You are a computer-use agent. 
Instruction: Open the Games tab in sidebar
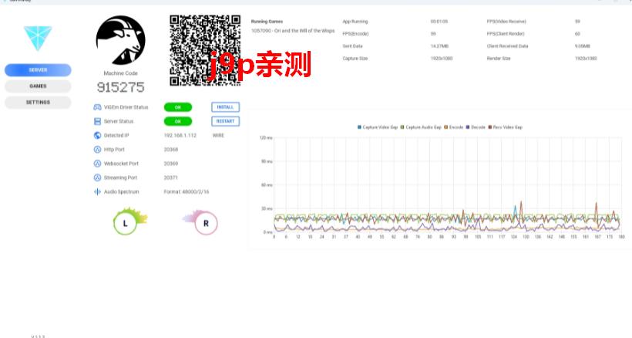point(38,86)
